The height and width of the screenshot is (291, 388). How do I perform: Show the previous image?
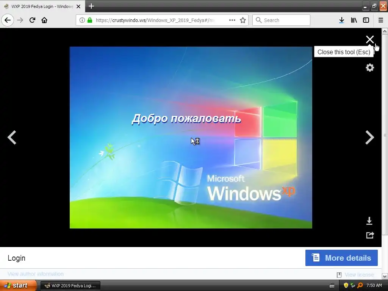(12, 137)
